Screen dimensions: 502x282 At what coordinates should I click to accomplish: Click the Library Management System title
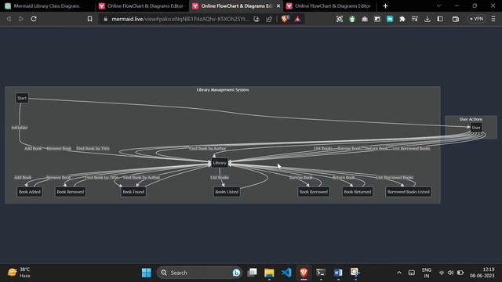click(x=223, y=90)
